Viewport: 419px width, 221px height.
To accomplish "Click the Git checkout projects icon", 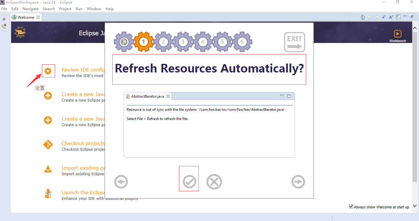I will (48, 145).
